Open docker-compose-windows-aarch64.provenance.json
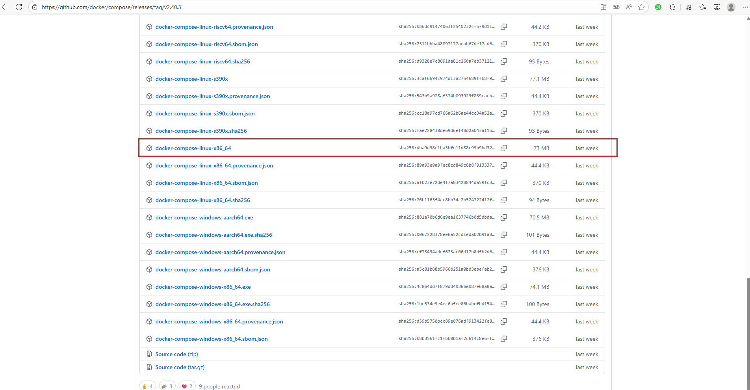The height and width of the screenshot is (390, 750). click(220, 252)
